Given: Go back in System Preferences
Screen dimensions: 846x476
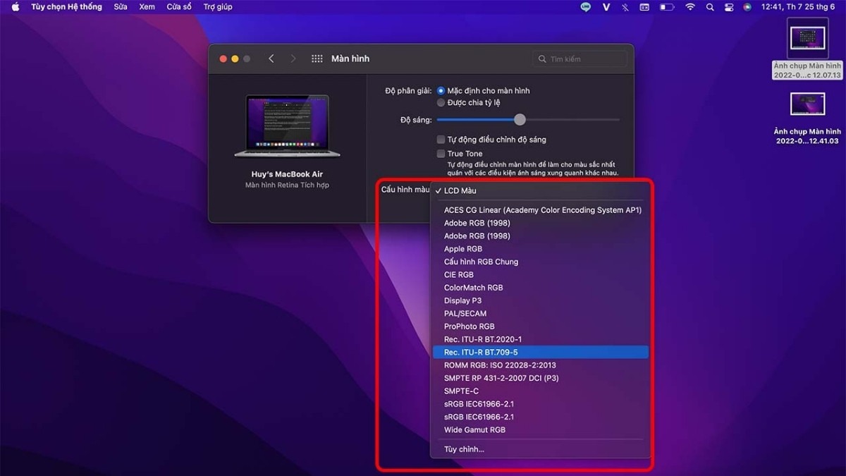Looking at the screenshot, I should (x=271, y=59).
